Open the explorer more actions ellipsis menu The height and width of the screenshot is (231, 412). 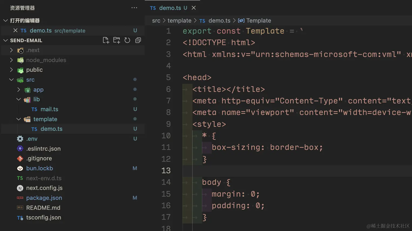pyautogui.click(x=134, y=8)
